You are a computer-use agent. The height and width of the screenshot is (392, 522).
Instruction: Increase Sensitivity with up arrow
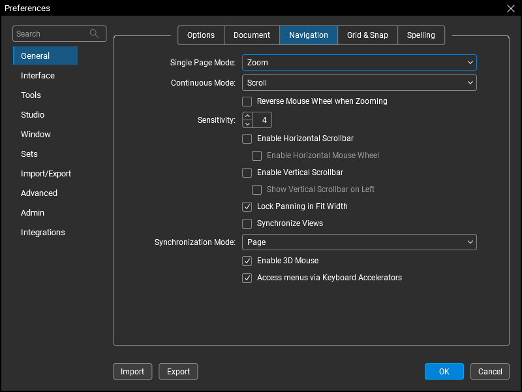pos(247,116)
